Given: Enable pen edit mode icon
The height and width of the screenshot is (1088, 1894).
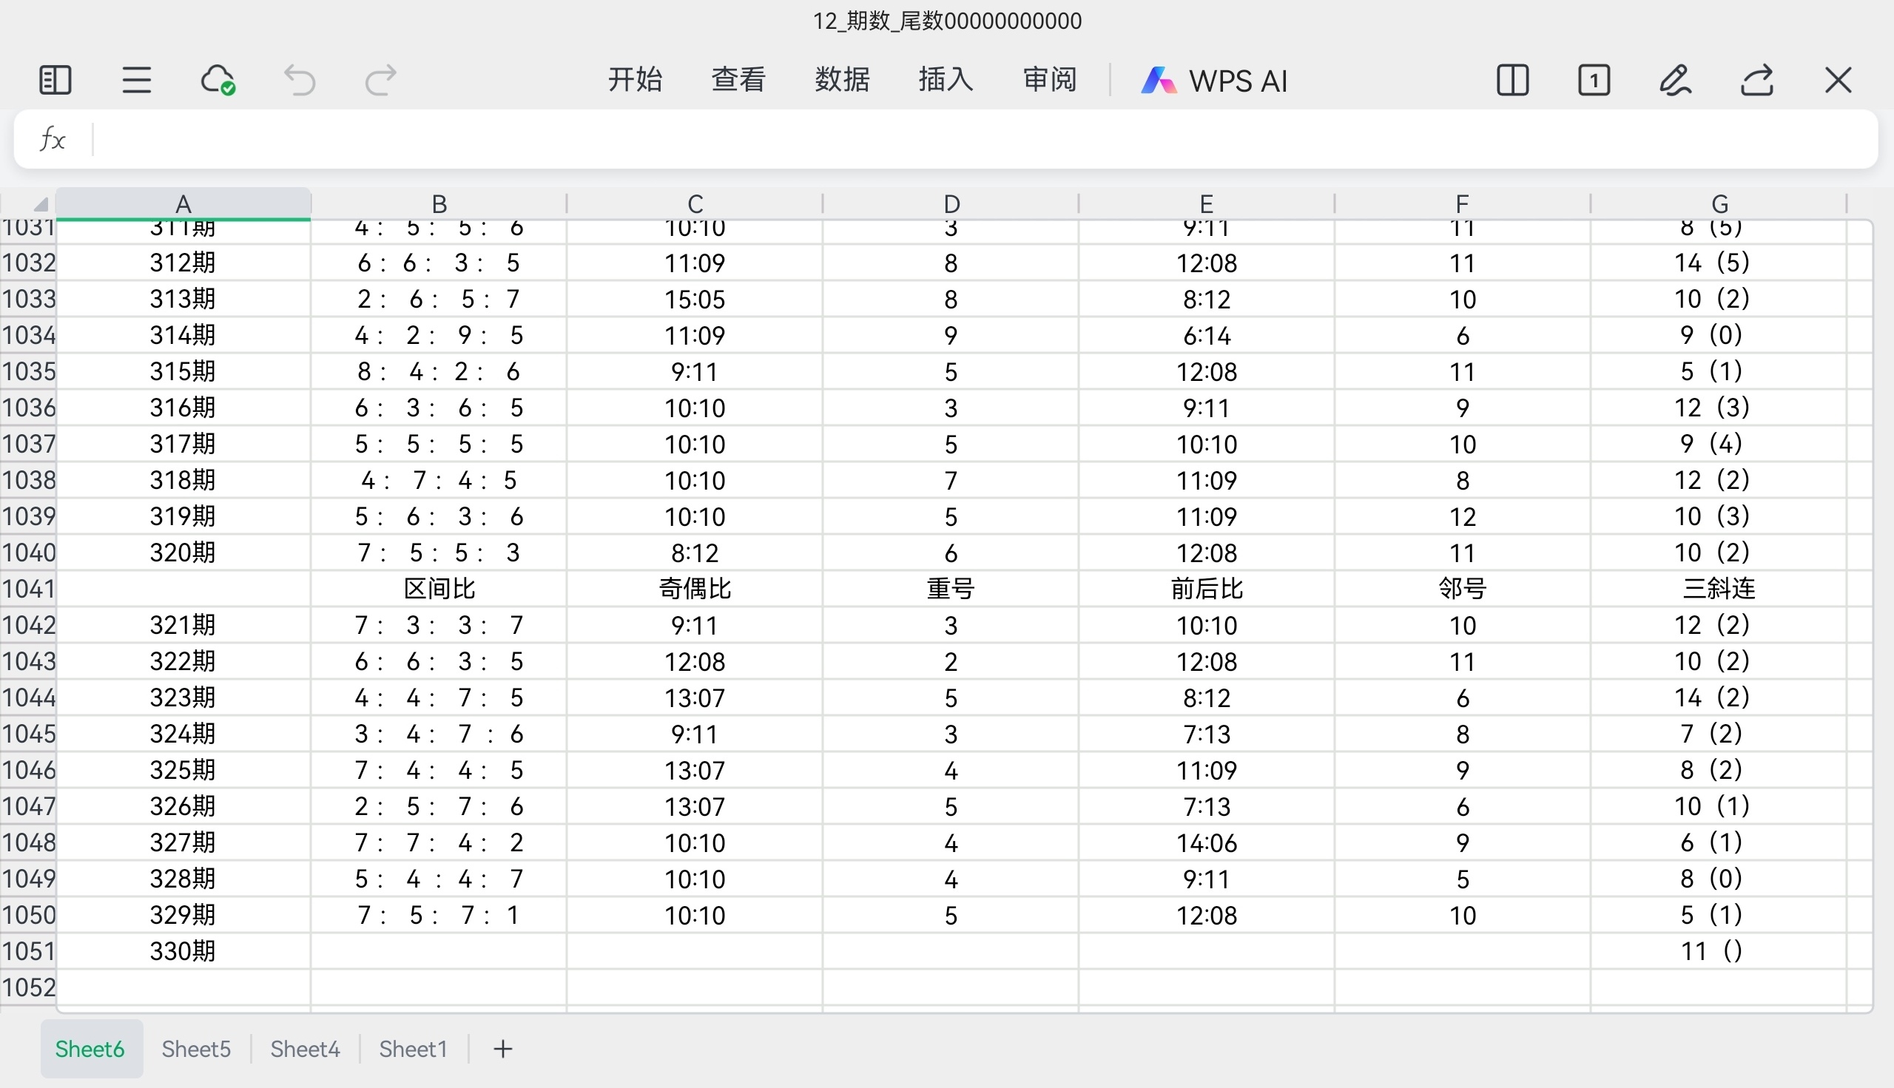Looking at the screenshot, I should [1675, 80].
